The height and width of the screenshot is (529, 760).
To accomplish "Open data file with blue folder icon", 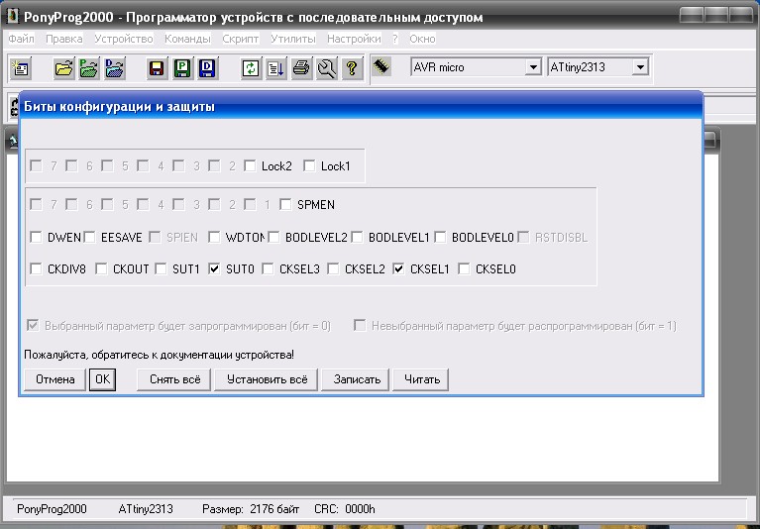I will (x=114, y=67).
